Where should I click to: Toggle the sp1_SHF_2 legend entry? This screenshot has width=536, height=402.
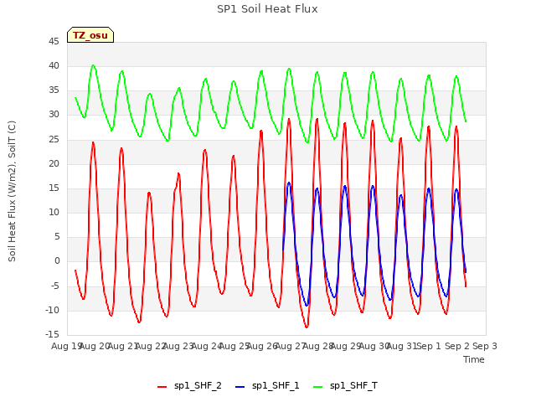click(x=189, y=386)
